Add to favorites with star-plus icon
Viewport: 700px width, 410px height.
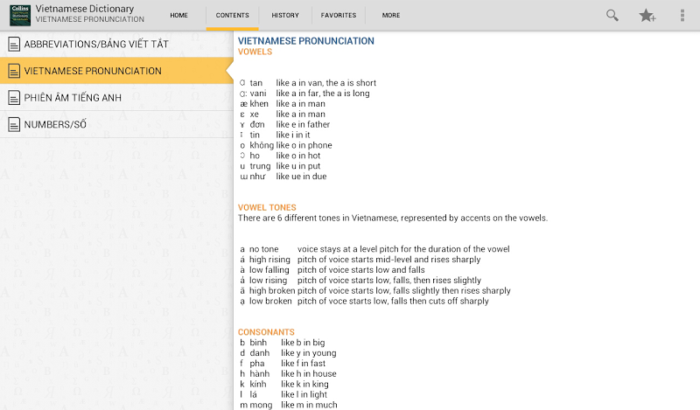click(647, 15)
